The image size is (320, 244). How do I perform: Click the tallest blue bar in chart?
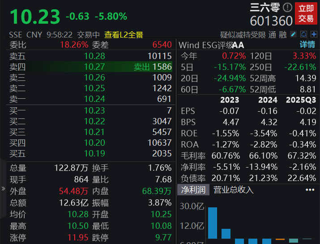[212, 223]
